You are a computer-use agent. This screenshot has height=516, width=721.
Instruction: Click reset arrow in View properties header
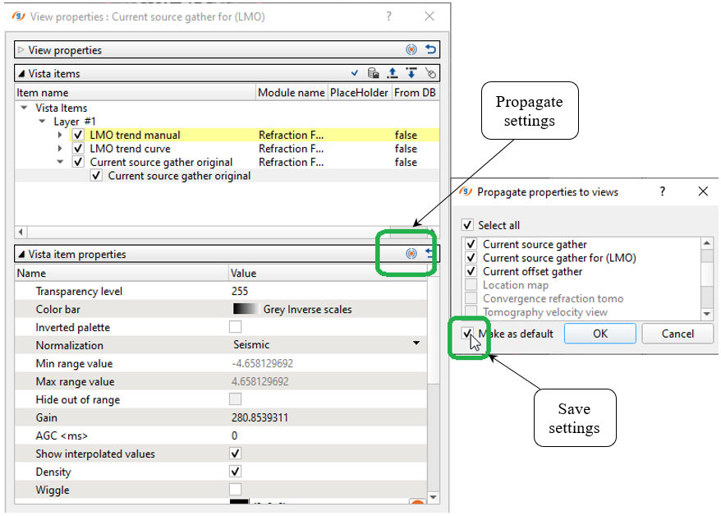pos(431,50)
